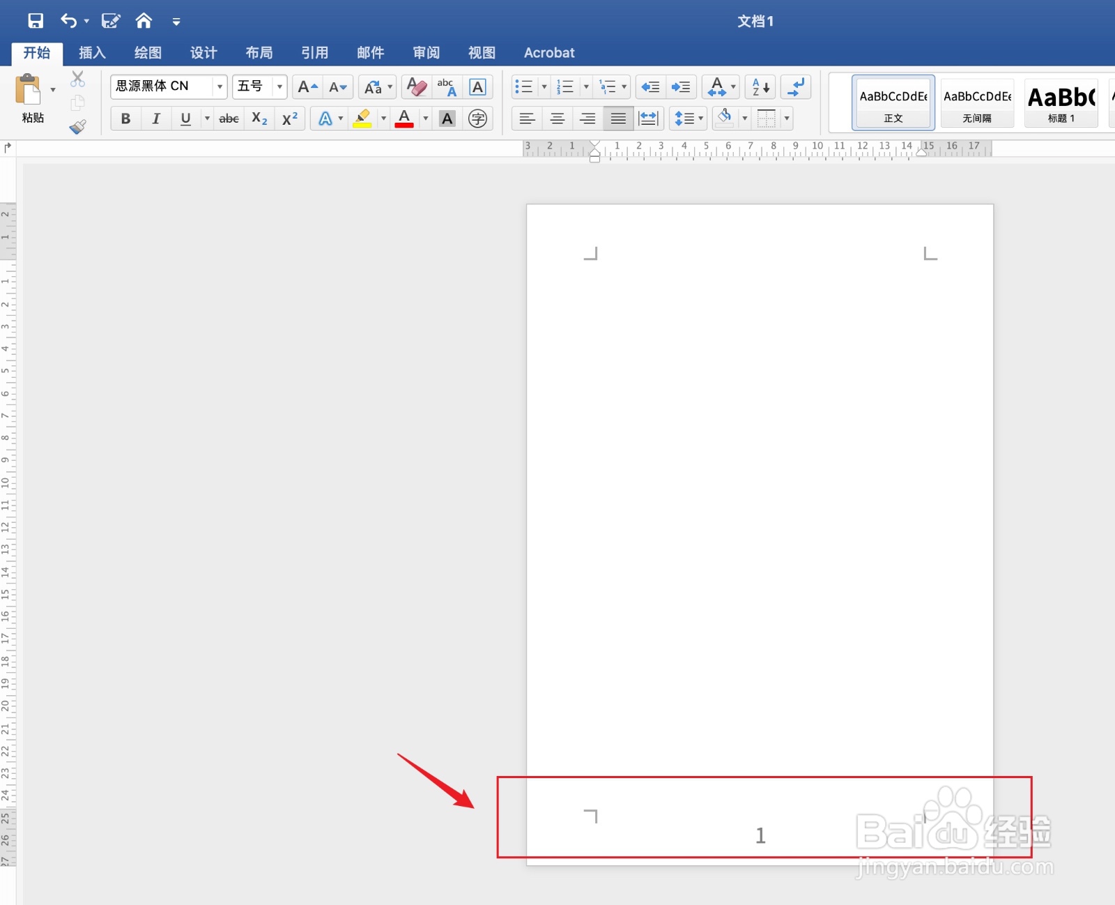
Task: Expand underline style options arrow
Action: (207, 119)
